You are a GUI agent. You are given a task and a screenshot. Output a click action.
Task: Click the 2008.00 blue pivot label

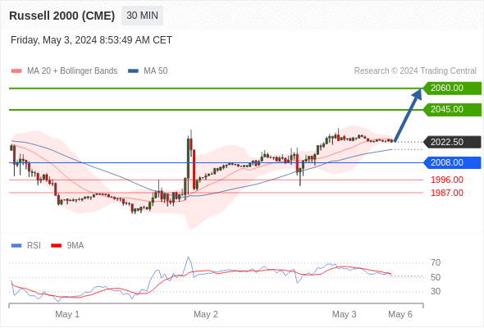(x=452, y=162)
